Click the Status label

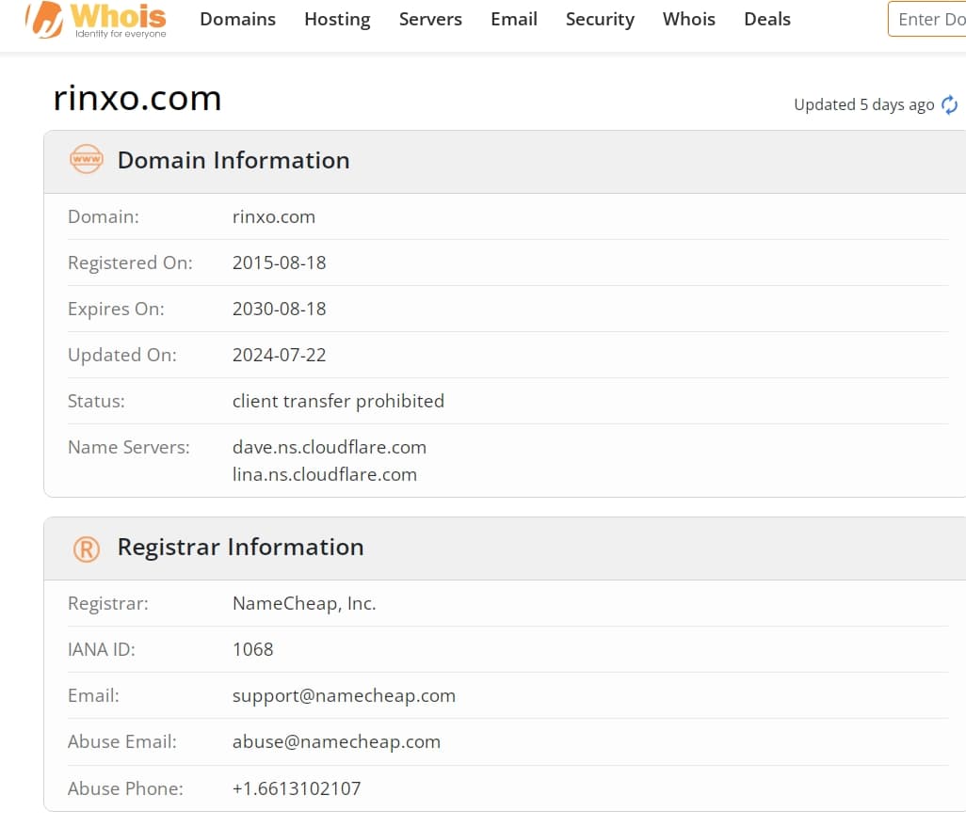96,402
